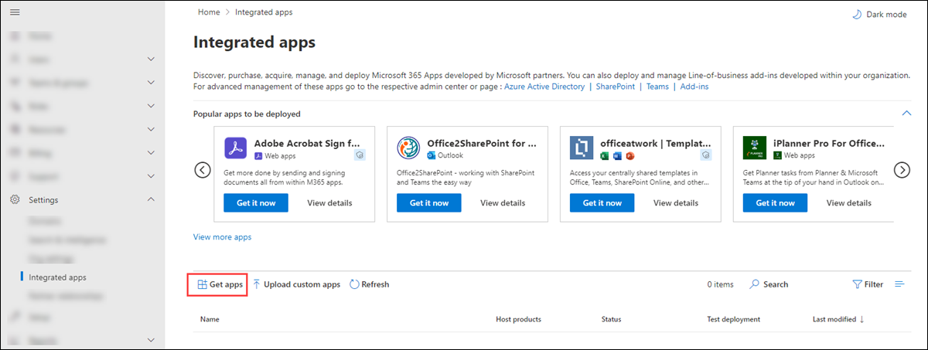Screen dimensions: 928x350
Task: Open the hamburger navigation menu
Action: 15,13
